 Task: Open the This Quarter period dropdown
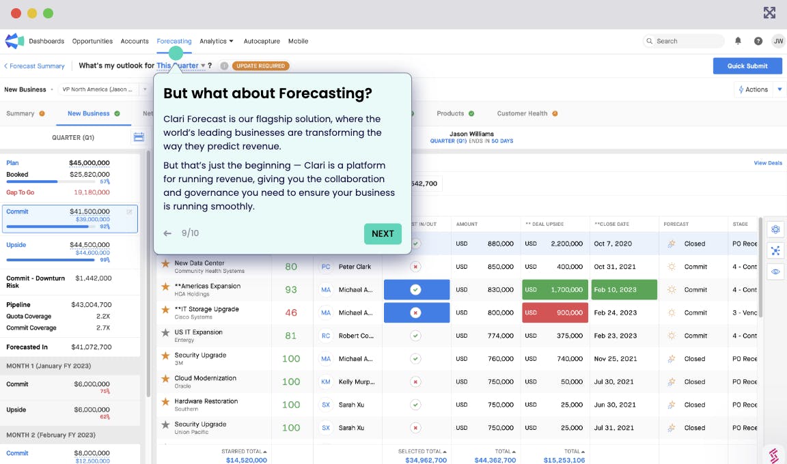click(180, 66)
